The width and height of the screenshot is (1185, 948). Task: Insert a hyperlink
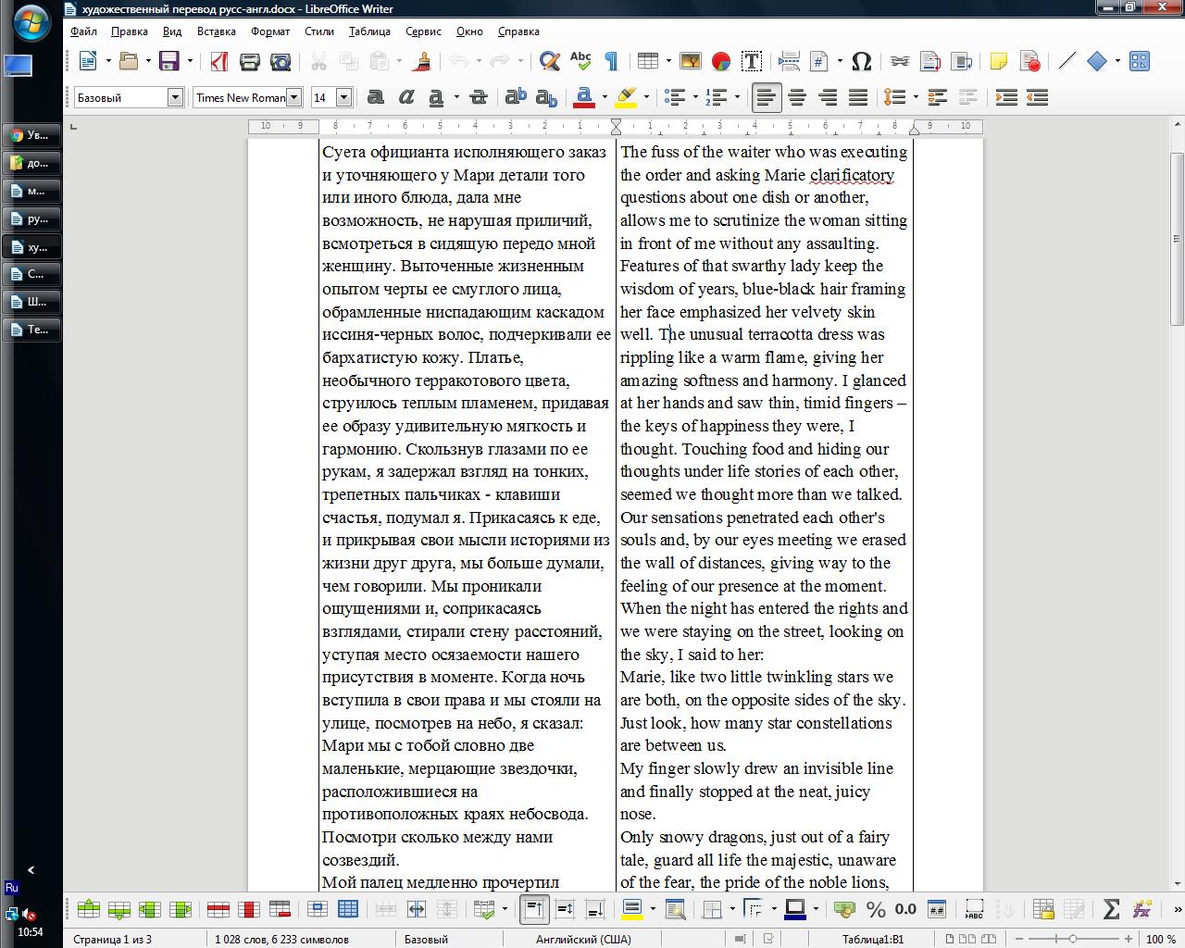[x=899, y=61]
